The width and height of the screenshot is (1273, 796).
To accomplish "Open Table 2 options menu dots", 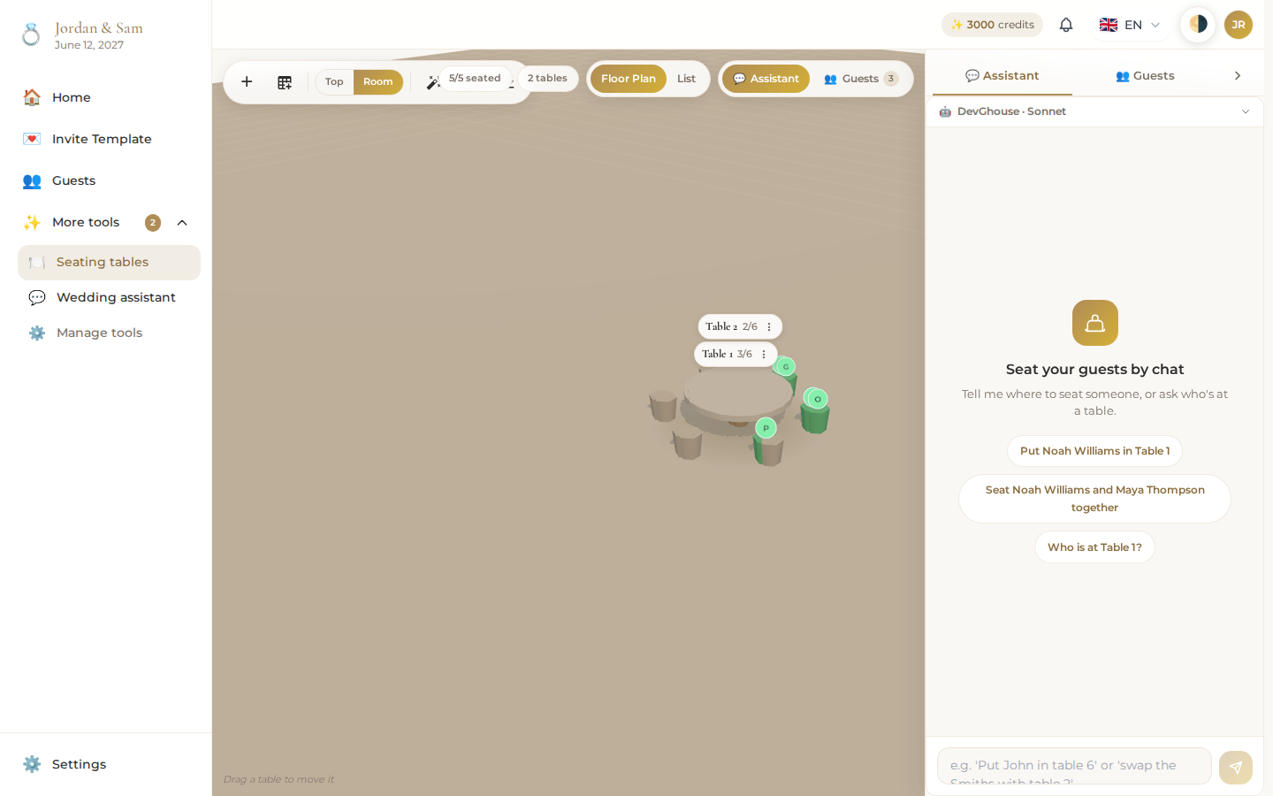I will click(769, 327).
